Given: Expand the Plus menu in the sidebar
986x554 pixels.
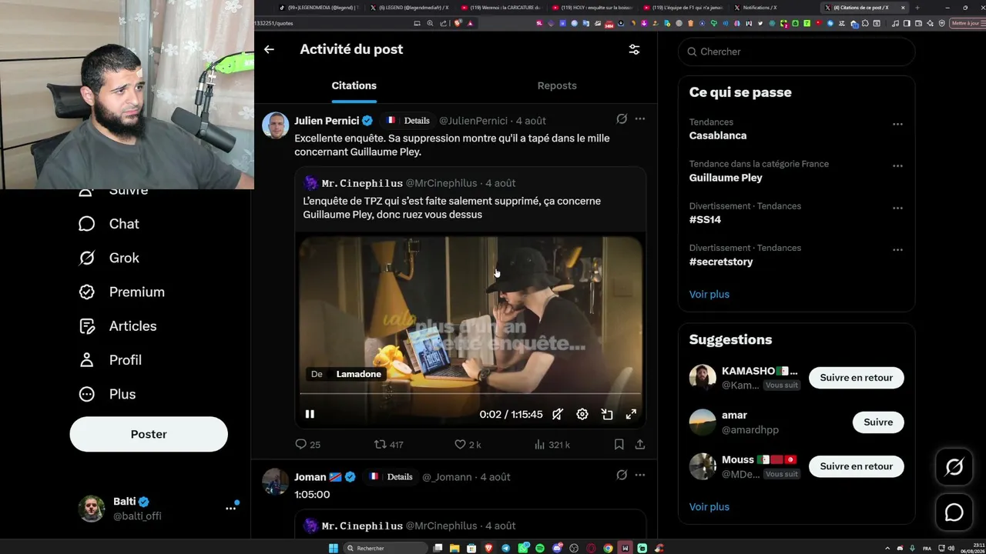Looking at the screenshot, I should point(107,394).
